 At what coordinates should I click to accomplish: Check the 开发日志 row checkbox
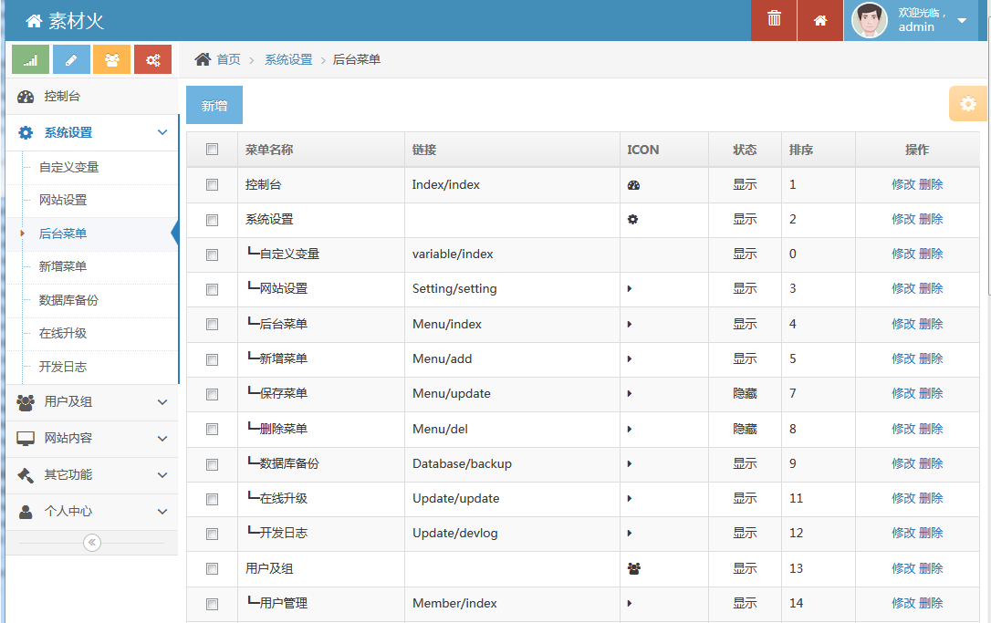coord(212,534)
